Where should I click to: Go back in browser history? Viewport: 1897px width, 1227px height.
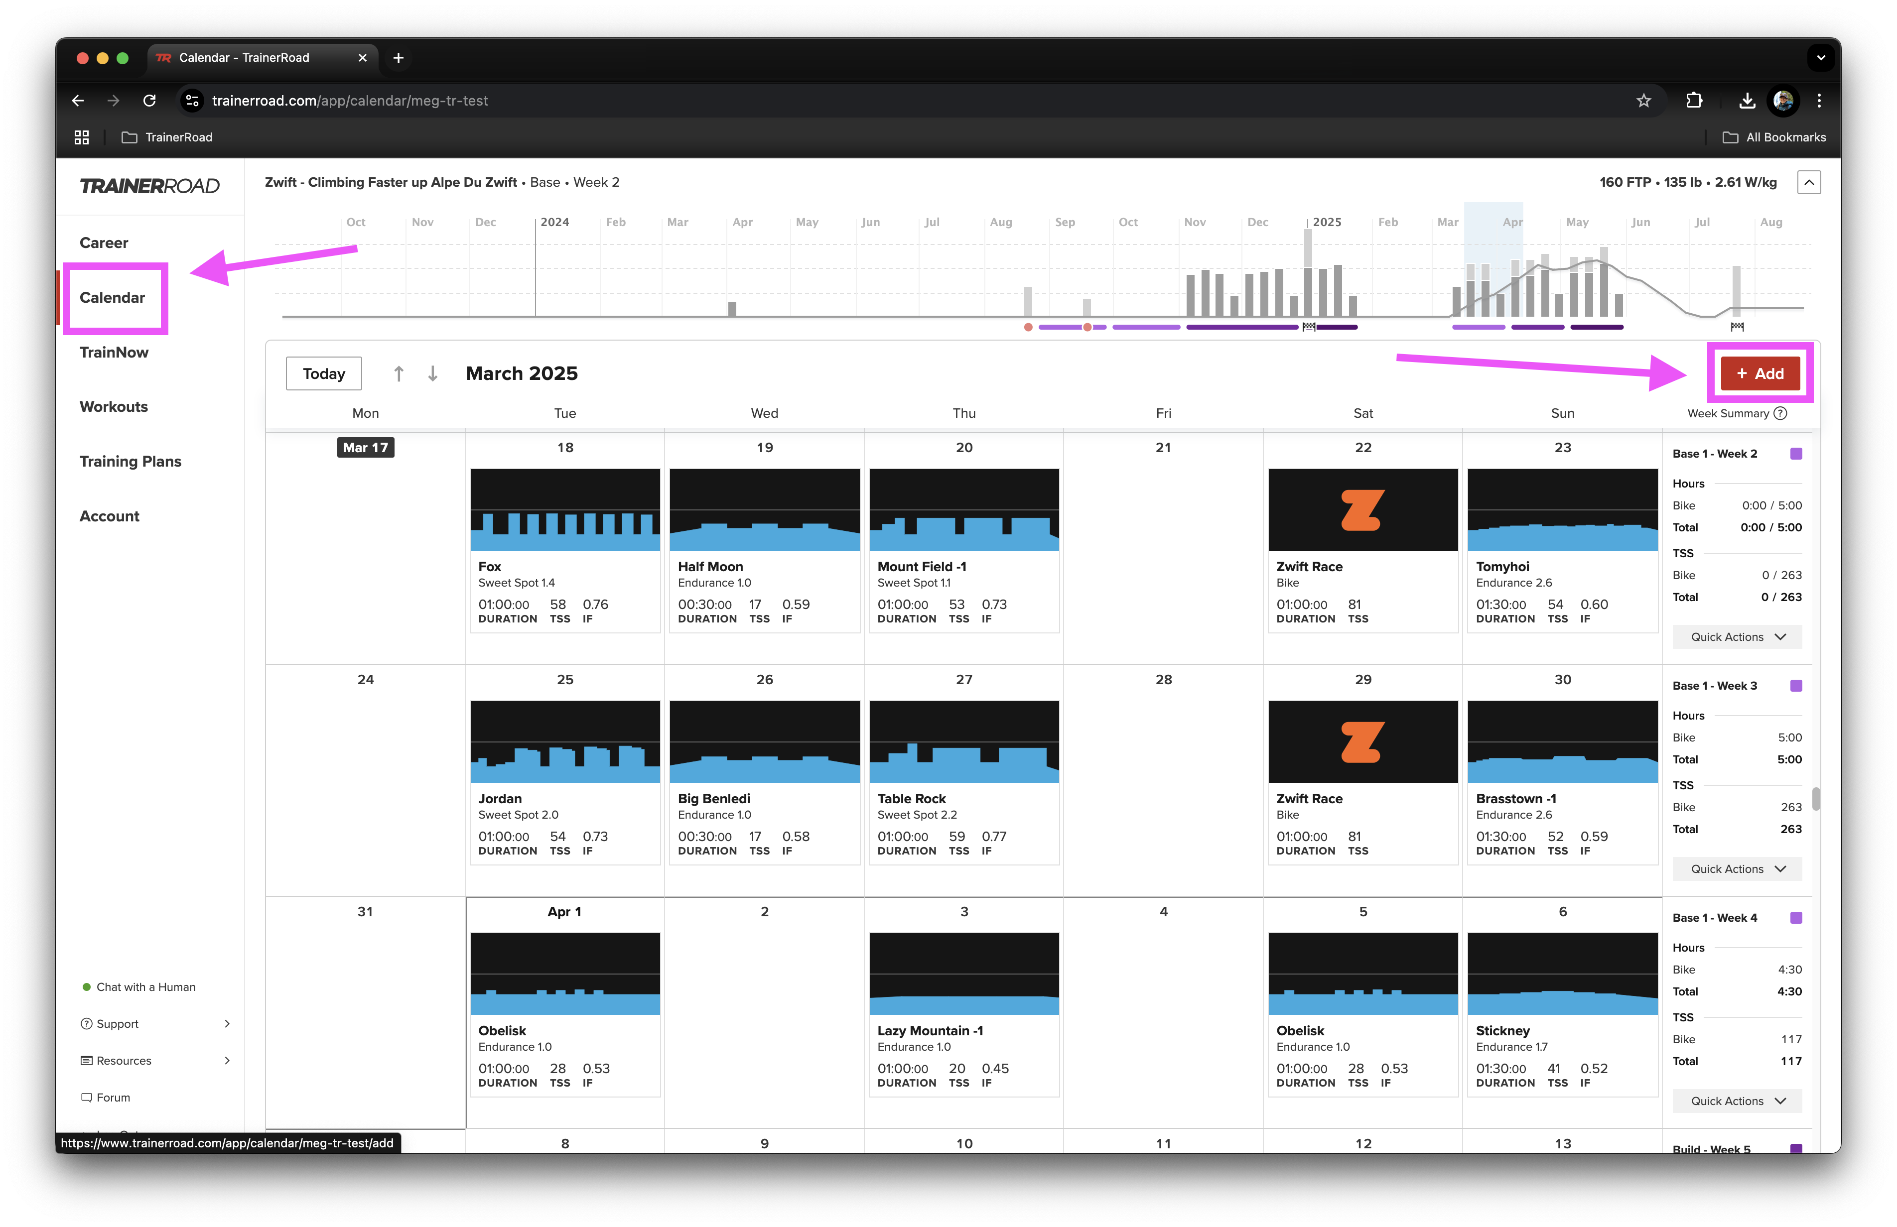(77, 101)
